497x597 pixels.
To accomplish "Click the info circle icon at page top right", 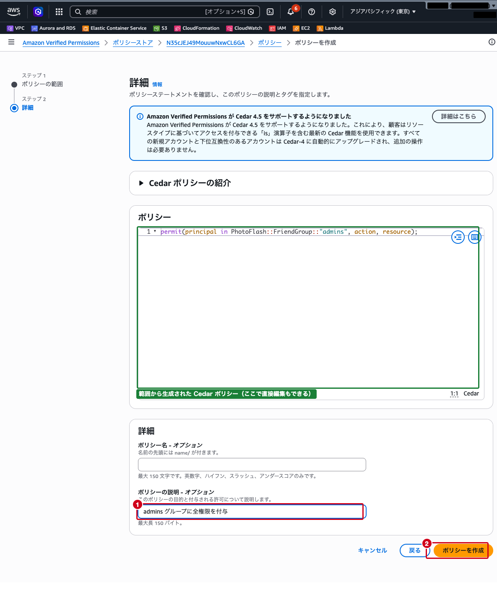I will [492, 42].
